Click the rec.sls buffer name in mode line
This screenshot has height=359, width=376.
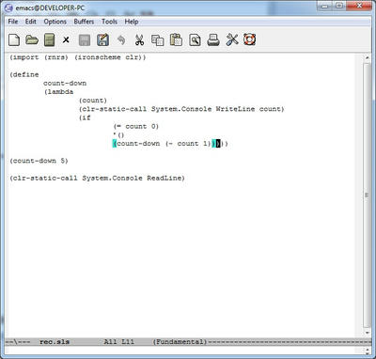pos(55,342)
